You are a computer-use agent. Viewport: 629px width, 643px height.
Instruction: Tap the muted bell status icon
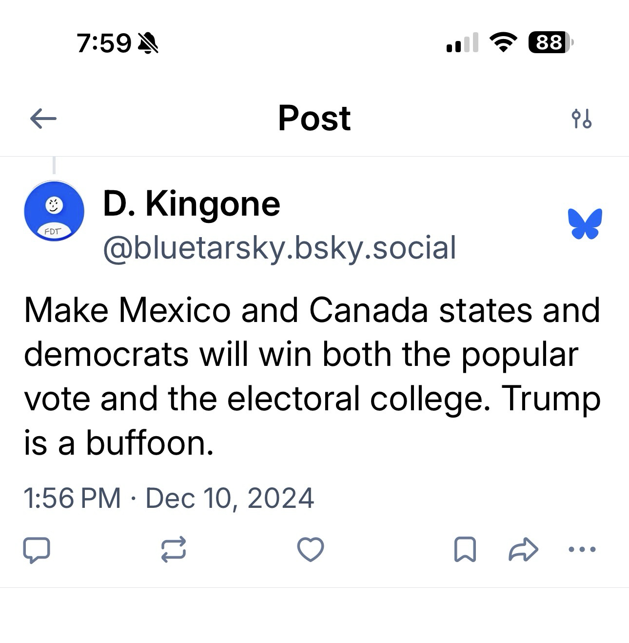pyautogui.click(x=148, y=43)
